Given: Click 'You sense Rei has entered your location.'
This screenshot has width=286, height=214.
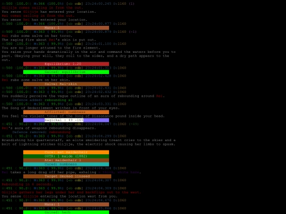Looking at the screenshot, I should coord(44,20).
